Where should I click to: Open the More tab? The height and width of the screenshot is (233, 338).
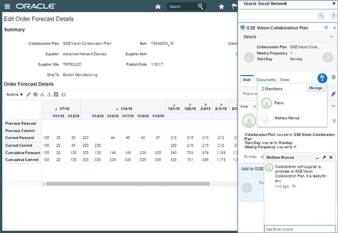pyautogui.click(x=284, y=80)
